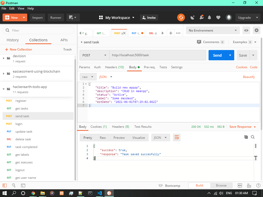Open the New button dropdown arrow
The width and height of the screenshot is (263, 197).
24,18
